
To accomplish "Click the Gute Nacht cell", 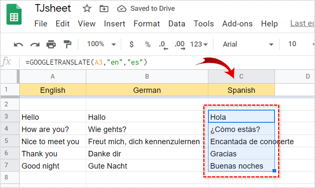I will (x=147, y=165).
